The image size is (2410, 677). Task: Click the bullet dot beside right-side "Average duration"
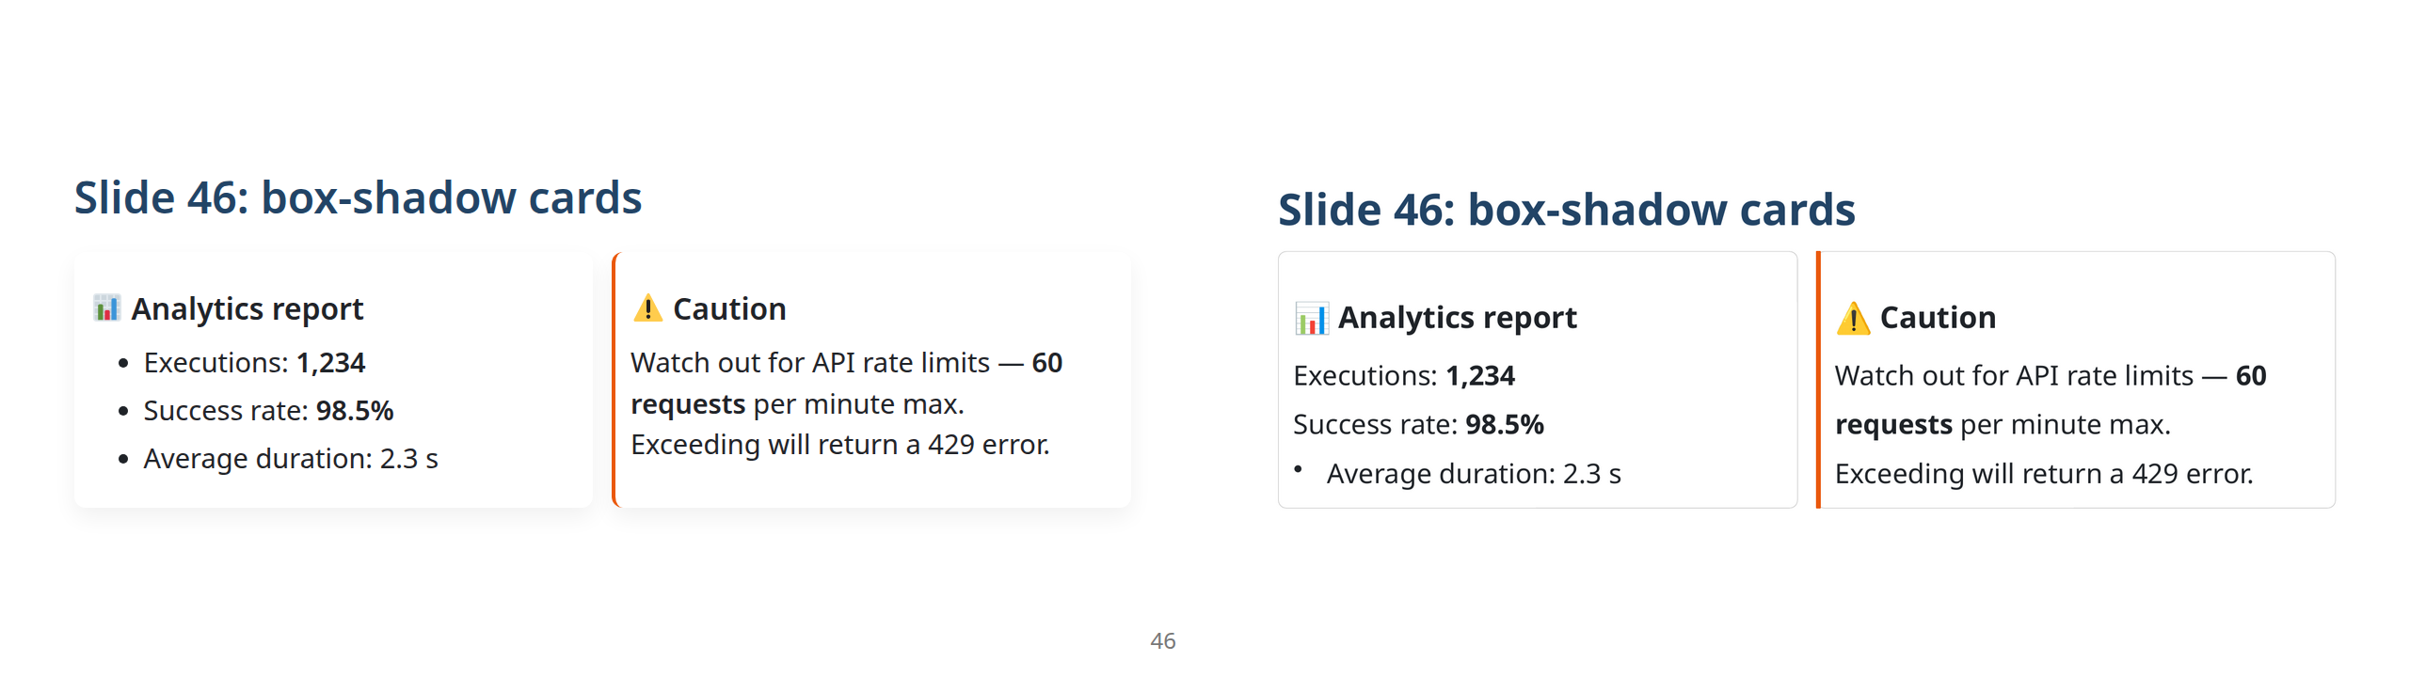pyautogui.click(x=1298, y=468)
